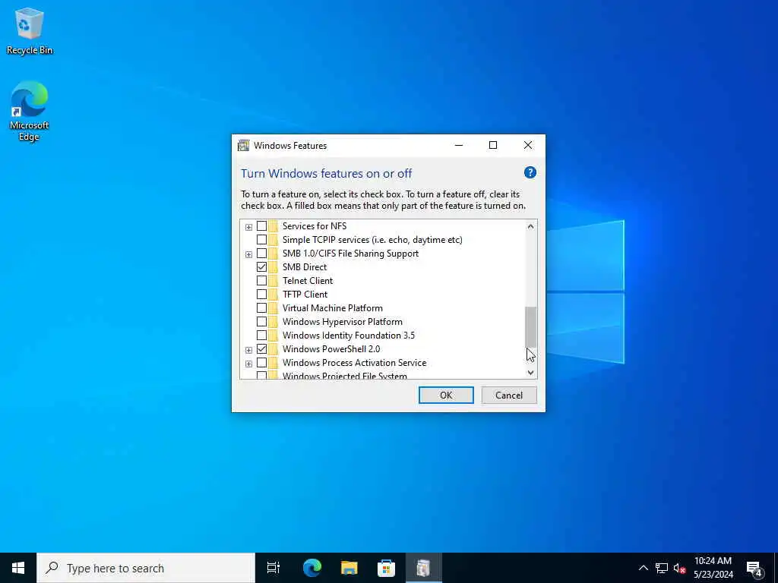Expand SMB 1.0/CIFS File Sharing Support node
The height and width of the screenshot is (583, 778).
point(248,254)
